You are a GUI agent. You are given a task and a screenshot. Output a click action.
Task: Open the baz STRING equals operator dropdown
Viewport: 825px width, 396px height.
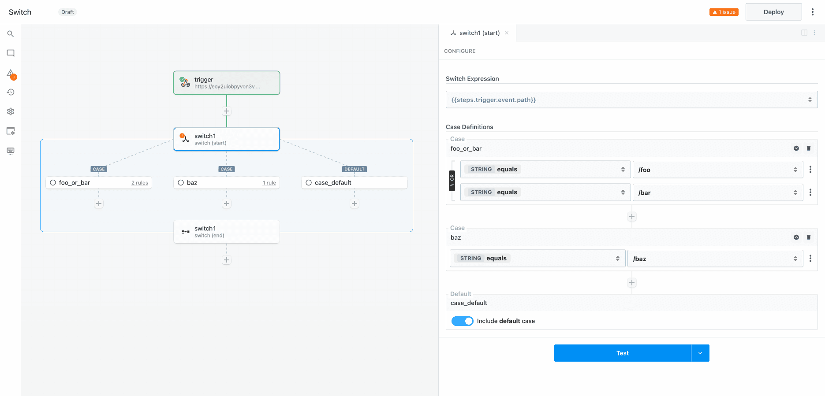(538, 259)
